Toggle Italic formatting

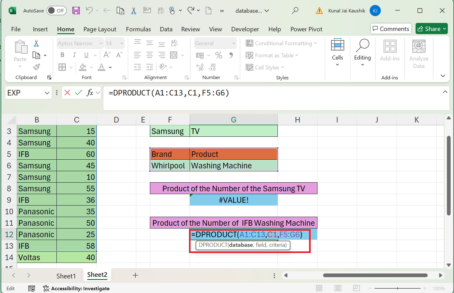point(74,55)
